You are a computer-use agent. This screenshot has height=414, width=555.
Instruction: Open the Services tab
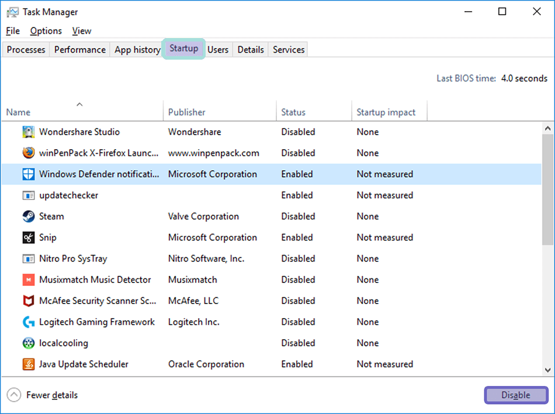[289, 50]
